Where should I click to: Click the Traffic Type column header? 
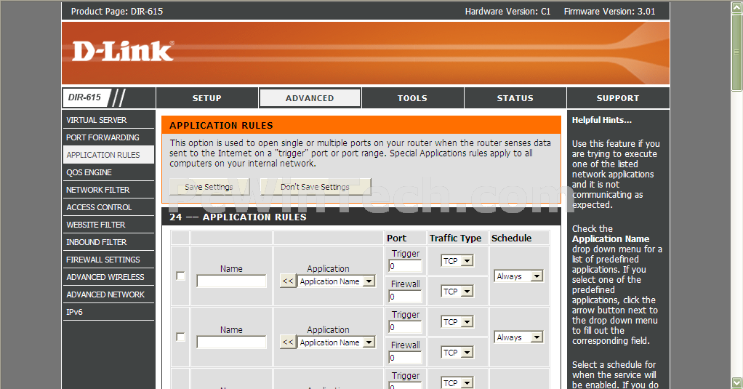pyautogui.click(x=455, y=238)
